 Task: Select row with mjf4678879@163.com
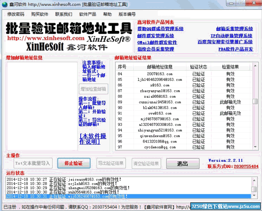184,119
